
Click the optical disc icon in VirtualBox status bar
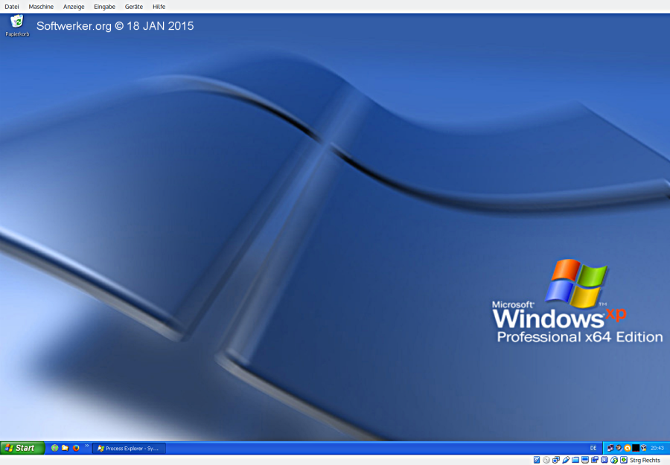546,460
